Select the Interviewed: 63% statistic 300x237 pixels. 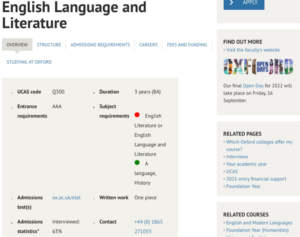[x=66, y=226]
